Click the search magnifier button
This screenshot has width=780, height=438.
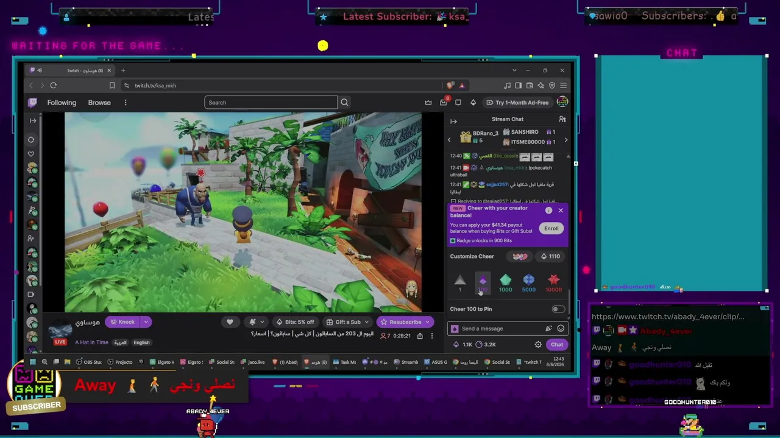(344, 102)
